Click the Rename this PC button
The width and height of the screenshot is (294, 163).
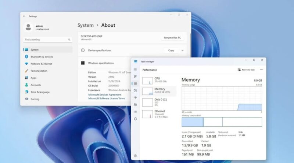tap(172, 38)
